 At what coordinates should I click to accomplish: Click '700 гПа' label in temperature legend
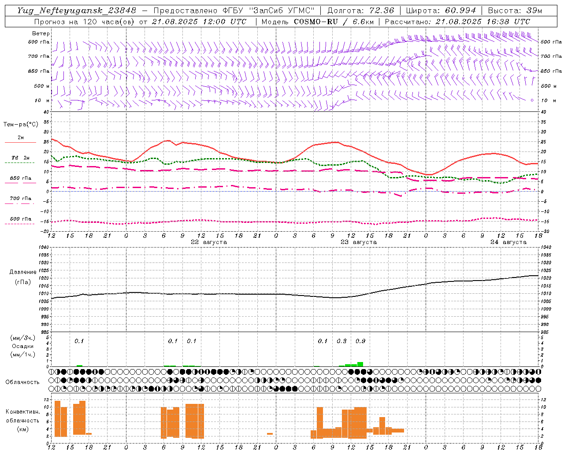21,199
